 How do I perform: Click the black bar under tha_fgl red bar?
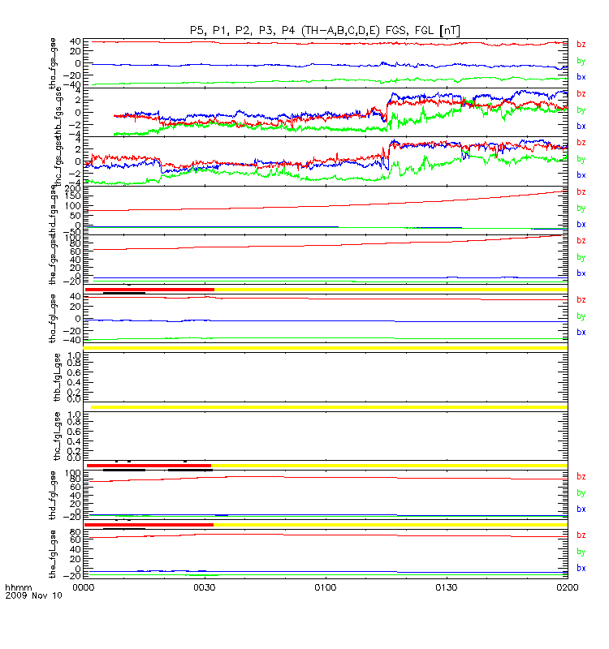click(124, 294)
